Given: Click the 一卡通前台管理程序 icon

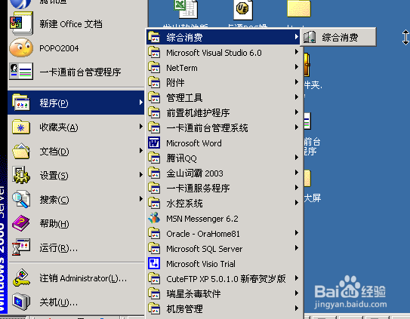Looking at the screenshot, I should pos(21,72).
